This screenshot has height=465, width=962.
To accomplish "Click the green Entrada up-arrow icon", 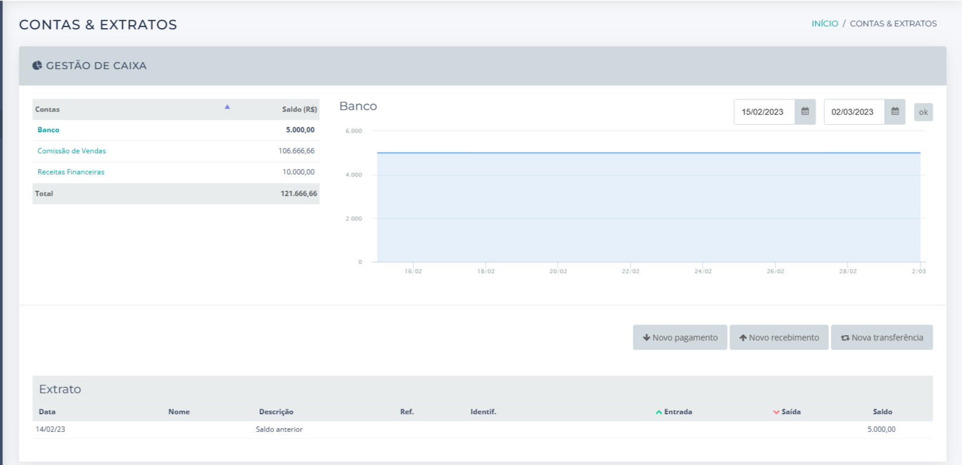I will click(659, 412).
